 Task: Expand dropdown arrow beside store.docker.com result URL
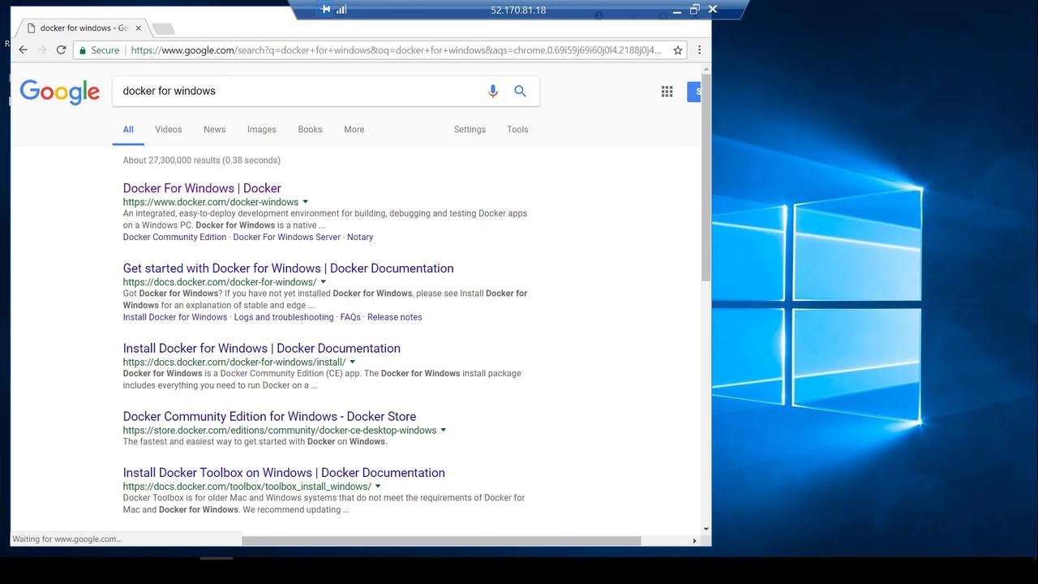(444, 431)
